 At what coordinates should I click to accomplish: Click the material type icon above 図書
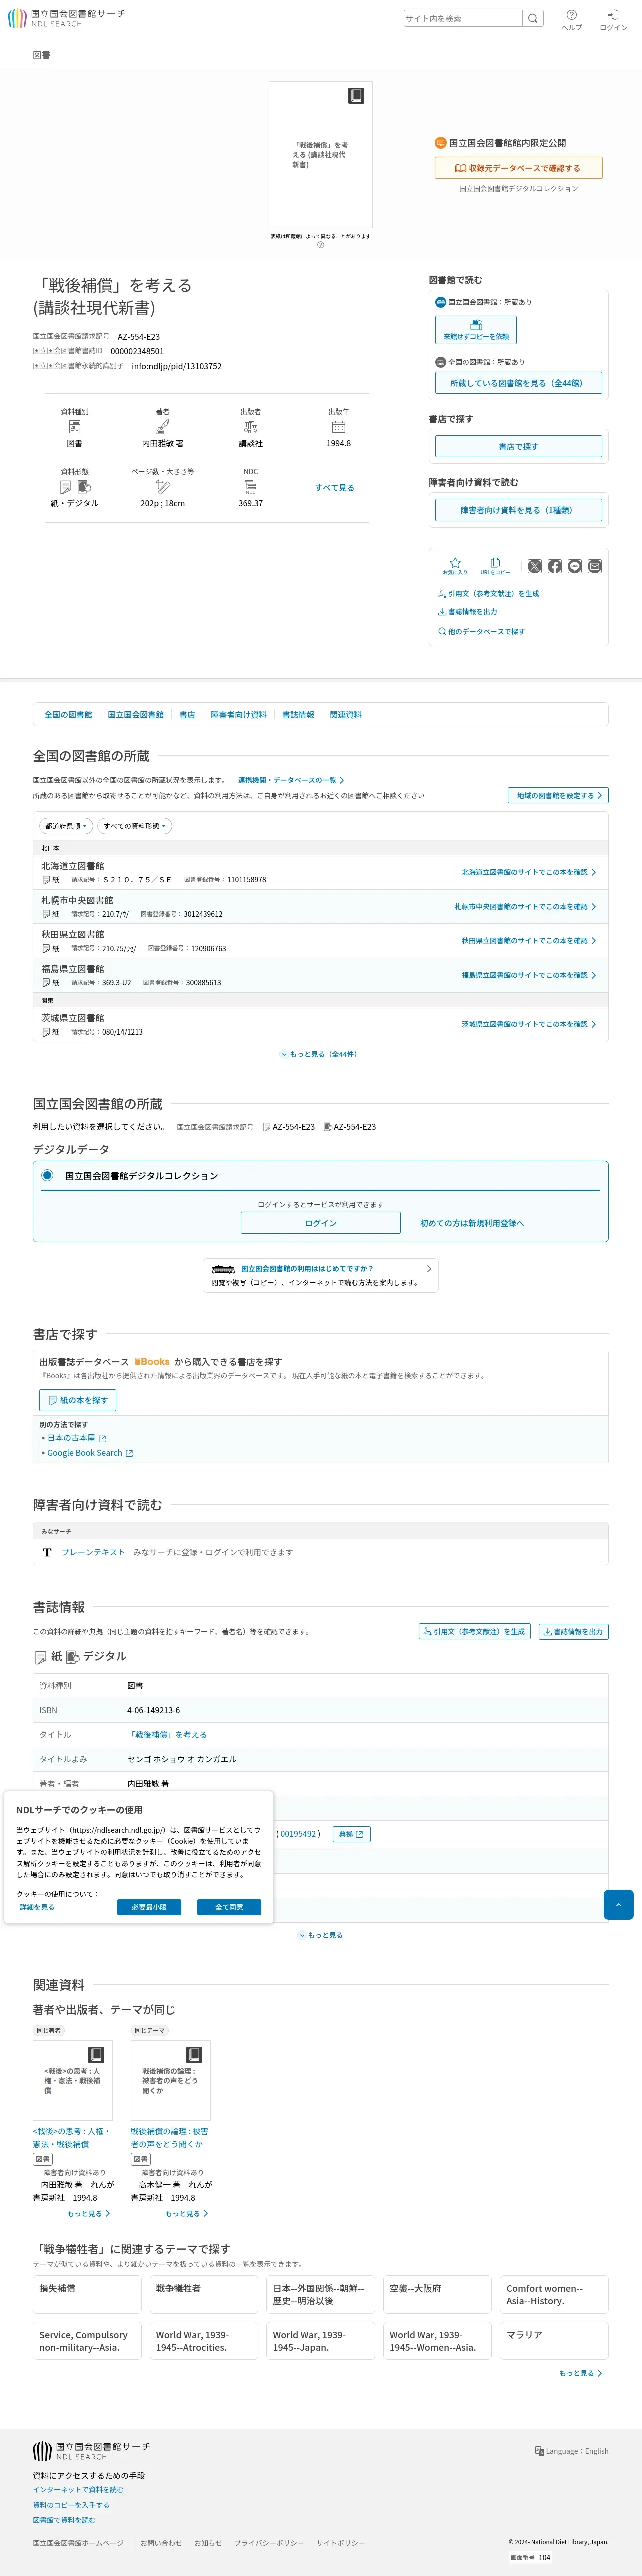click(x=75, y=427)
